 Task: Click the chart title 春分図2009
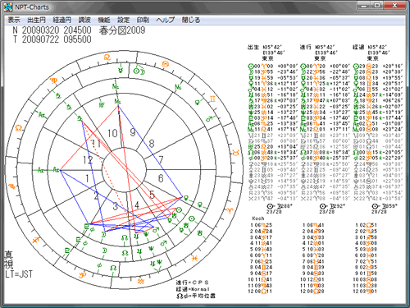click(122, 30)
